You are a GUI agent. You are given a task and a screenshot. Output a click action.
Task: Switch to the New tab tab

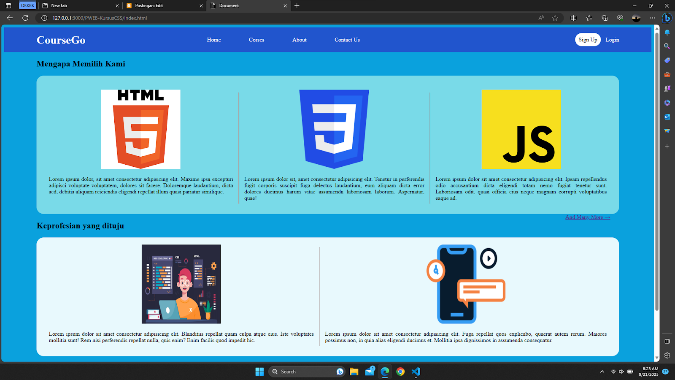tap(80, 5)
